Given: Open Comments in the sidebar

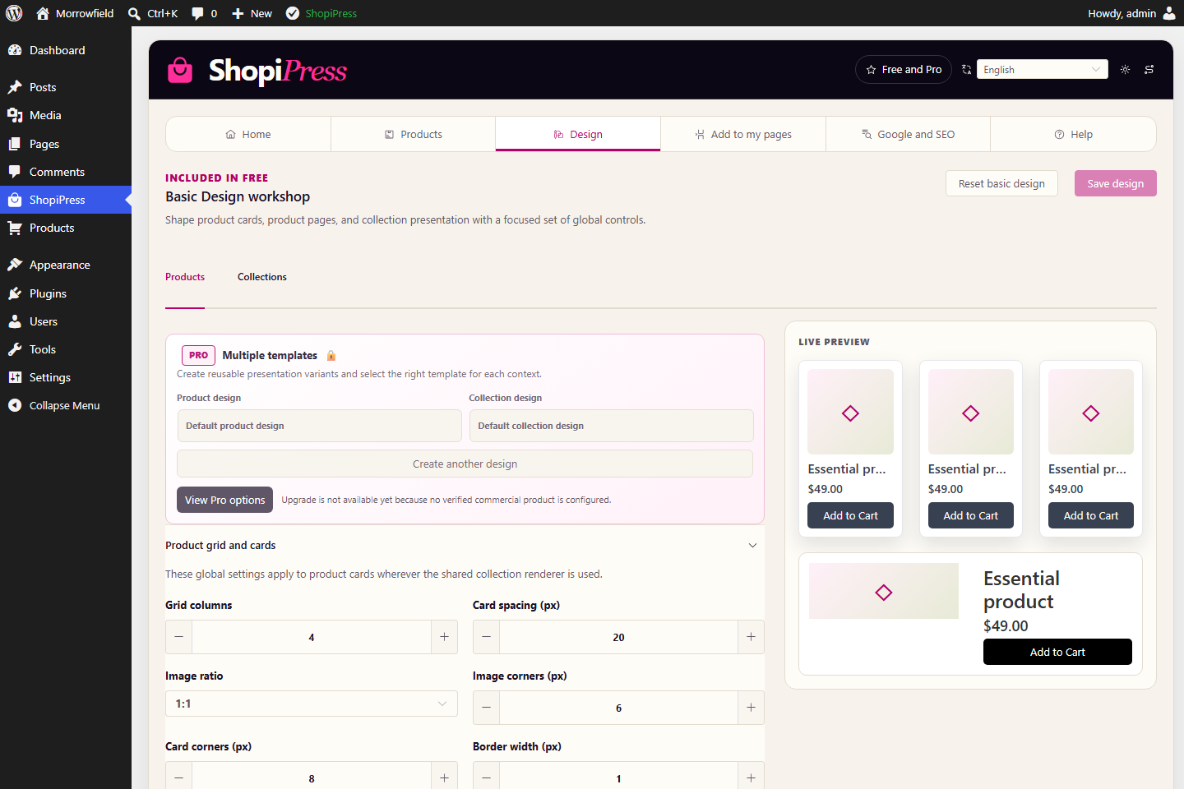Looking at the screenshot, I should tap(66, 172).
